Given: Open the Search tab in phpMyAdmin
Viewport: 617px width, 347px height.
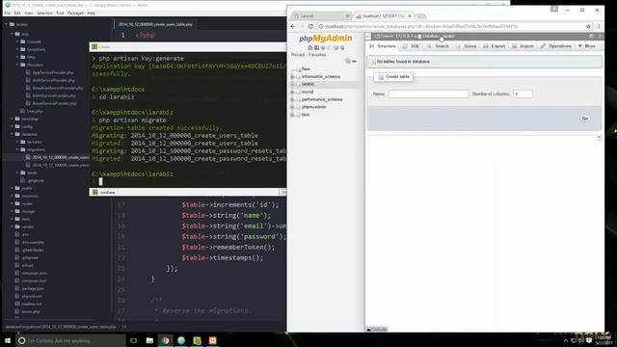Looking at the screenshot, I should [438, 46].
